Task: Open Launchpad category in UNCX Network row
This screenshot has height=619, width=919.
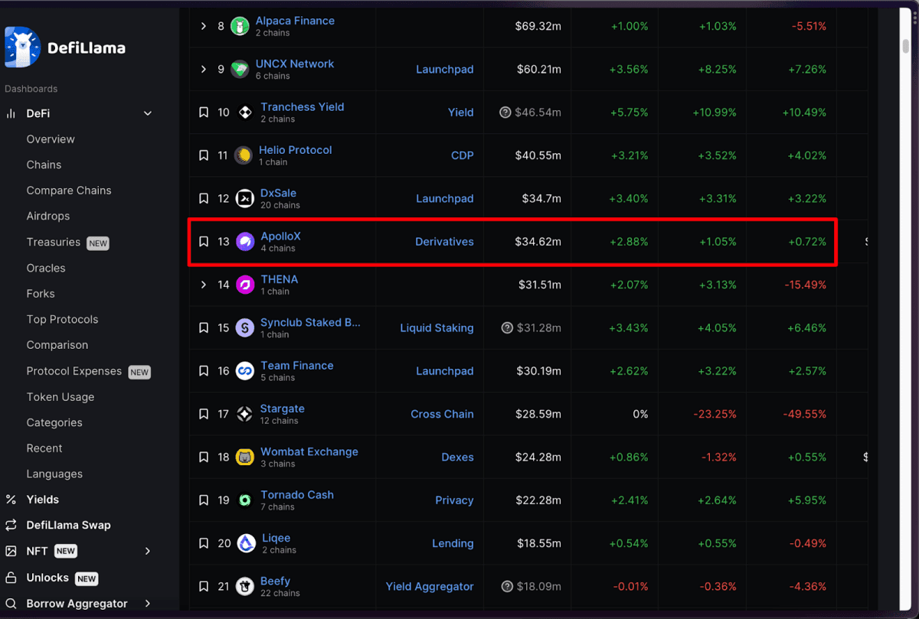Action: click(x=445, y=70)
